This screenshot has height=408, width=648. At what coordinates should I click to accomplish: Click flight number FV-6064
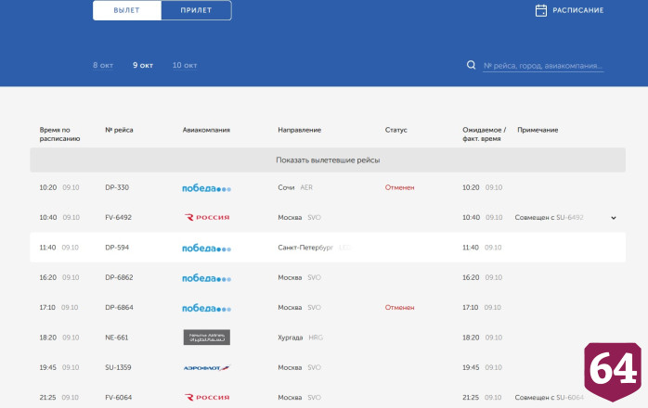click(x=118, y=397)
